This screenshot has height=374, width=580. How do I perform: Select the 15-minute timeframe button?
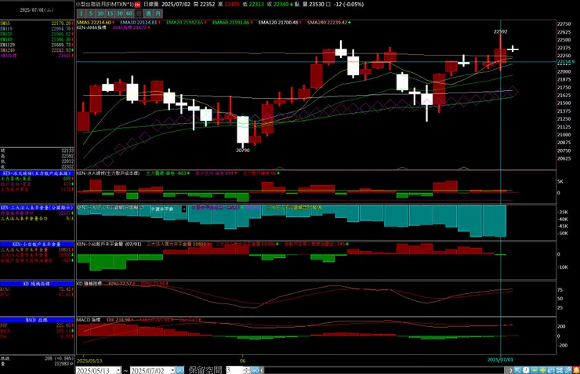pyautogui.click(x=110, y=13)
